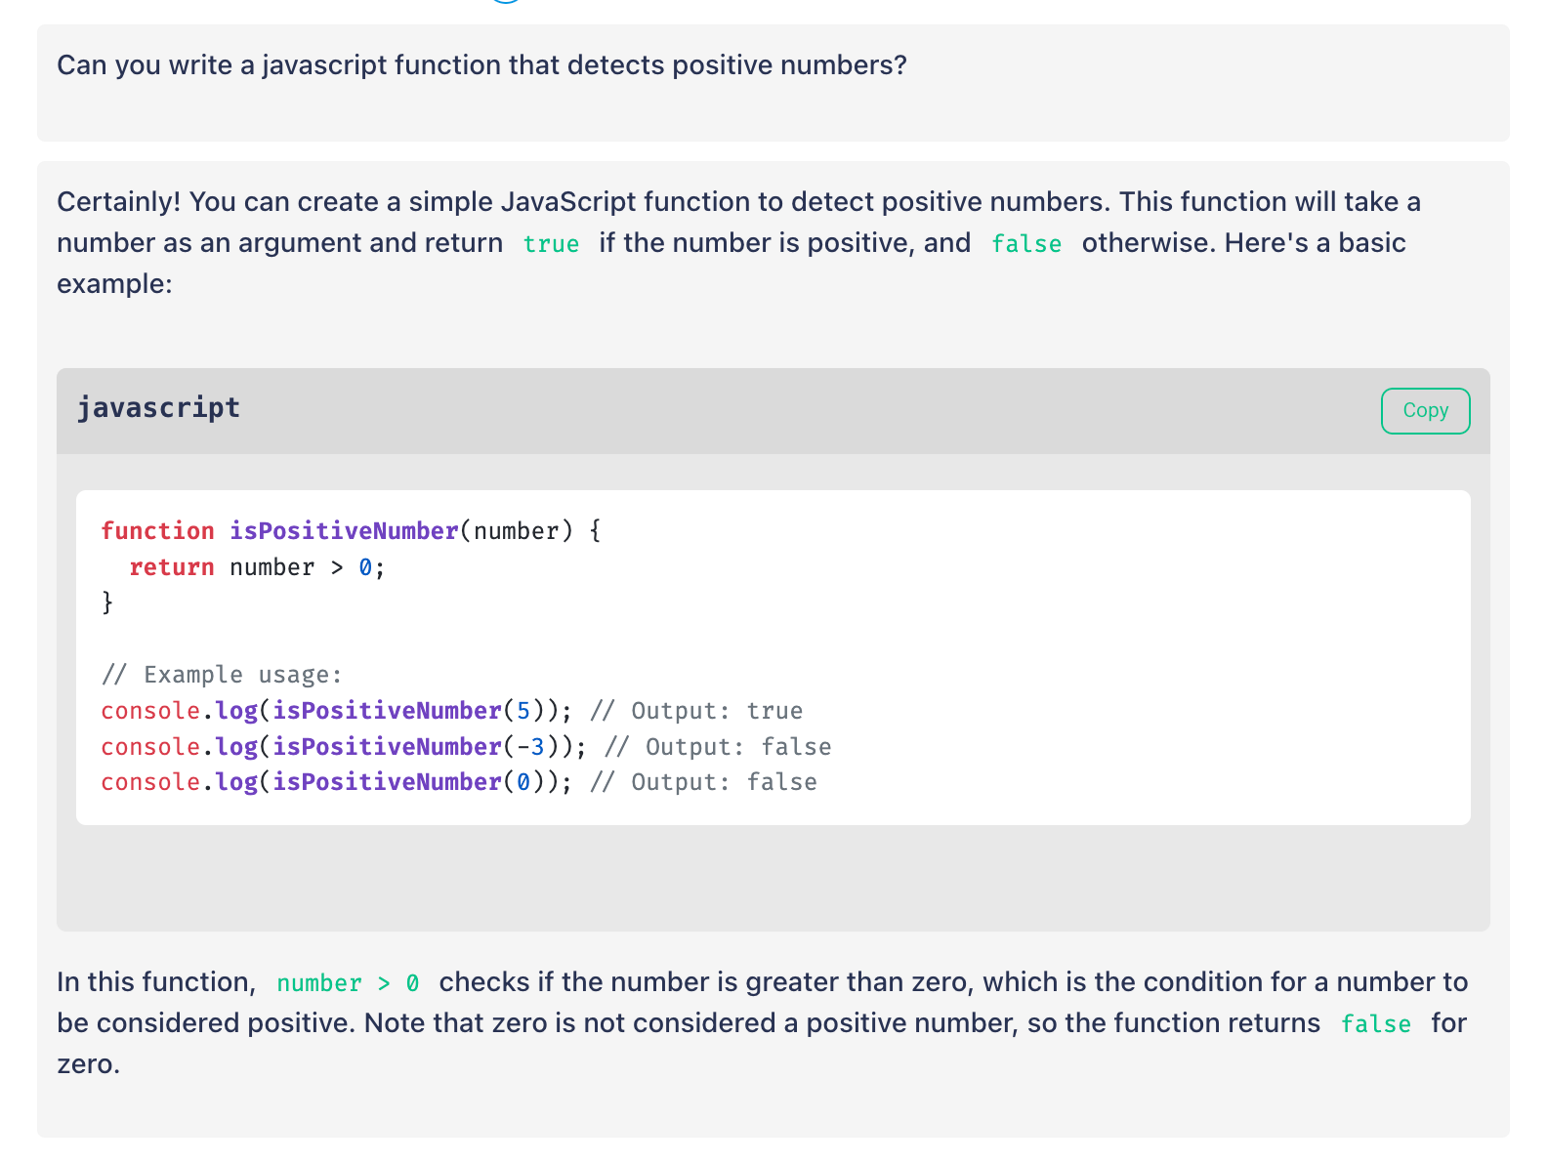Copy the javascript code block
This screenshot has width=1547, height=1162.
click(x=1425, y=410)
